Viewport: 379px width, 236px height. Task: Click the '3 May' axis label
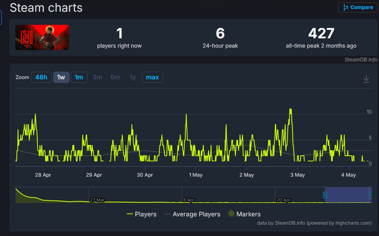coord(297,175)
